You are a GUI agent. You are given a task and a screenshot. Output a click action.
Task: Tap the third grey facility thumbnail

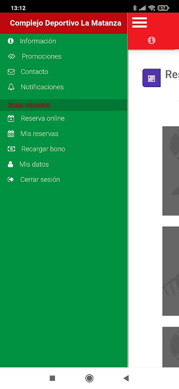pyautogui.click(x=171, y=347)
